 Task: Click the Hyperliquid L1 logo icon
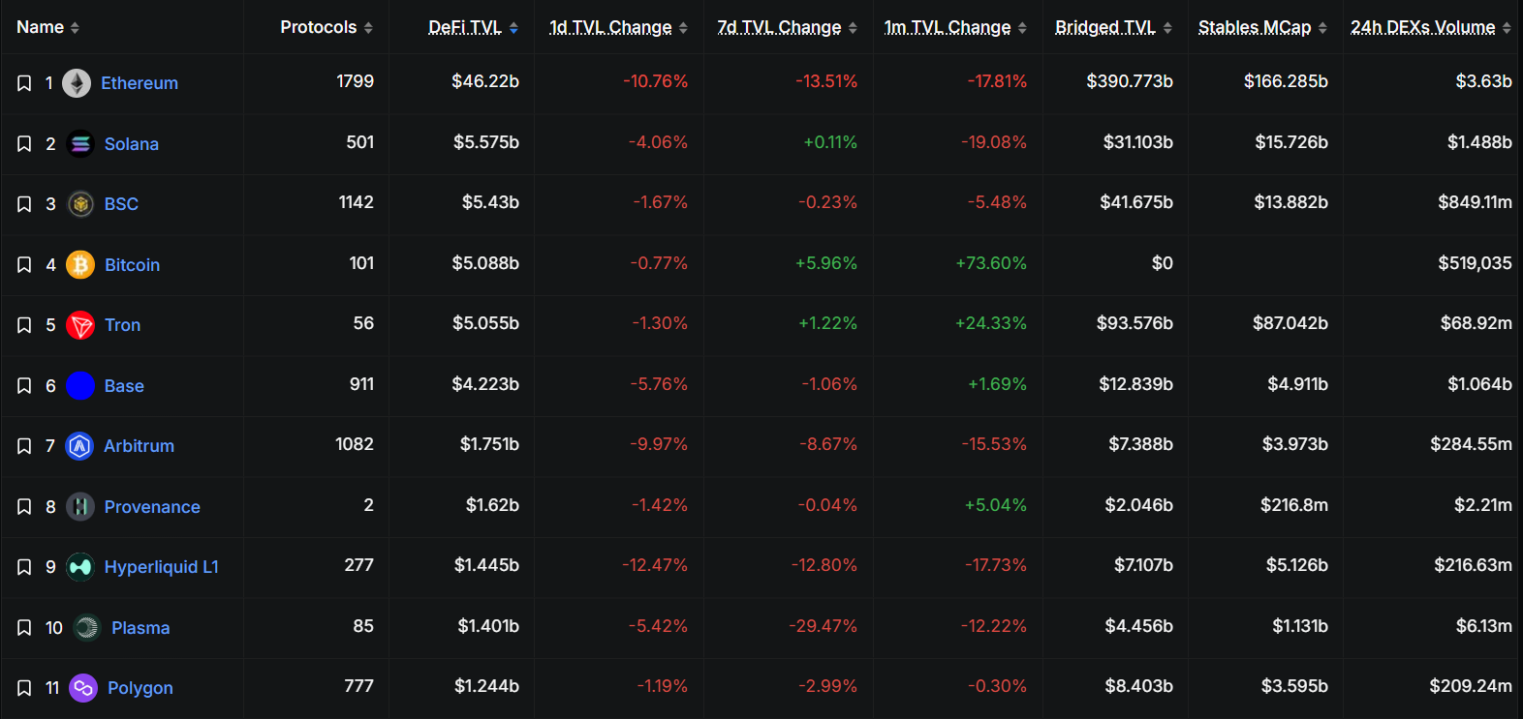(x=80, y=567)
